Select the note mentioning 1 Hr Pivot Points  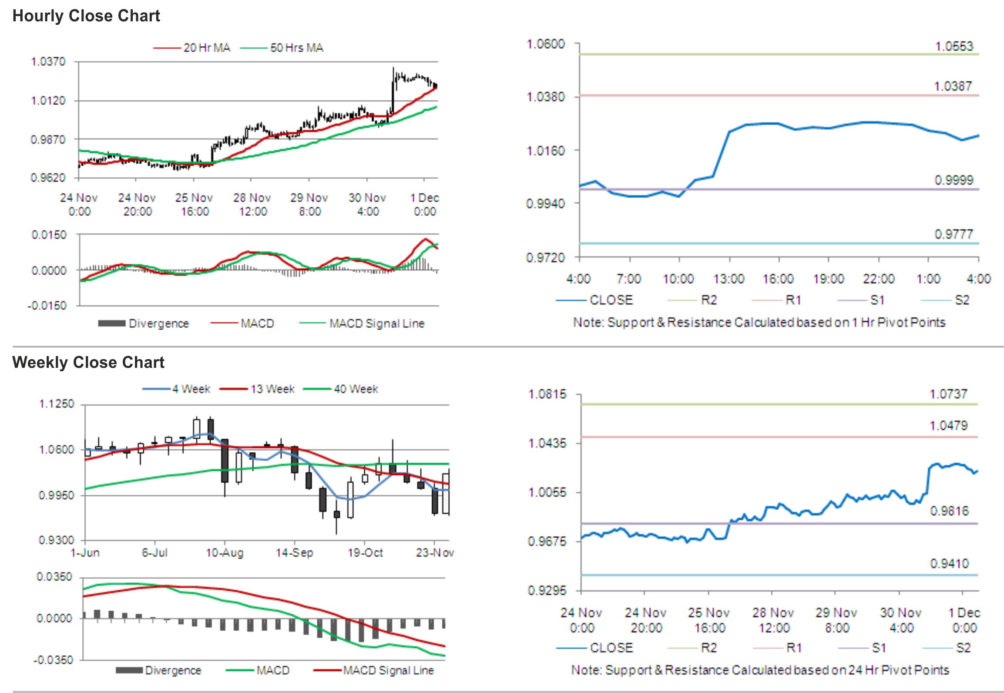click(x=759, y=323)
